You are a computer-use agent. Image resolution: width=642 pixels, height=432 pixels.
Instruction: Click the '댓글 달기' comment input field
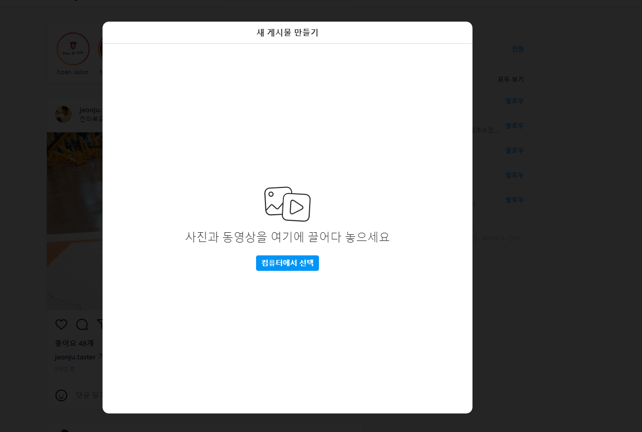tap(90, 395)
